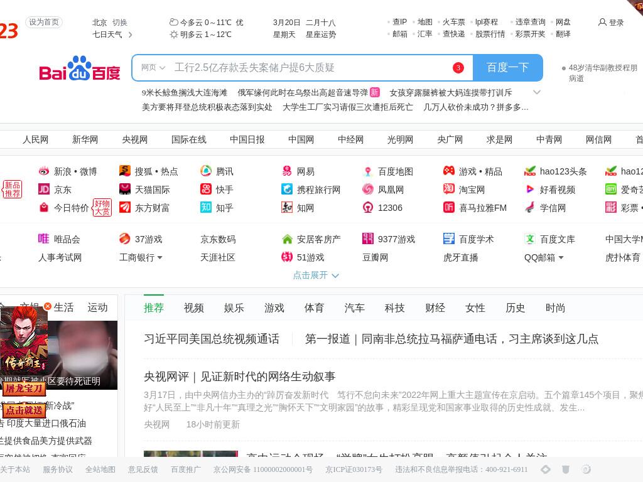This screenshot has height=482, width=643.
Task: Open the Taobao 淘宝网 icon
Action: (449, 189)
